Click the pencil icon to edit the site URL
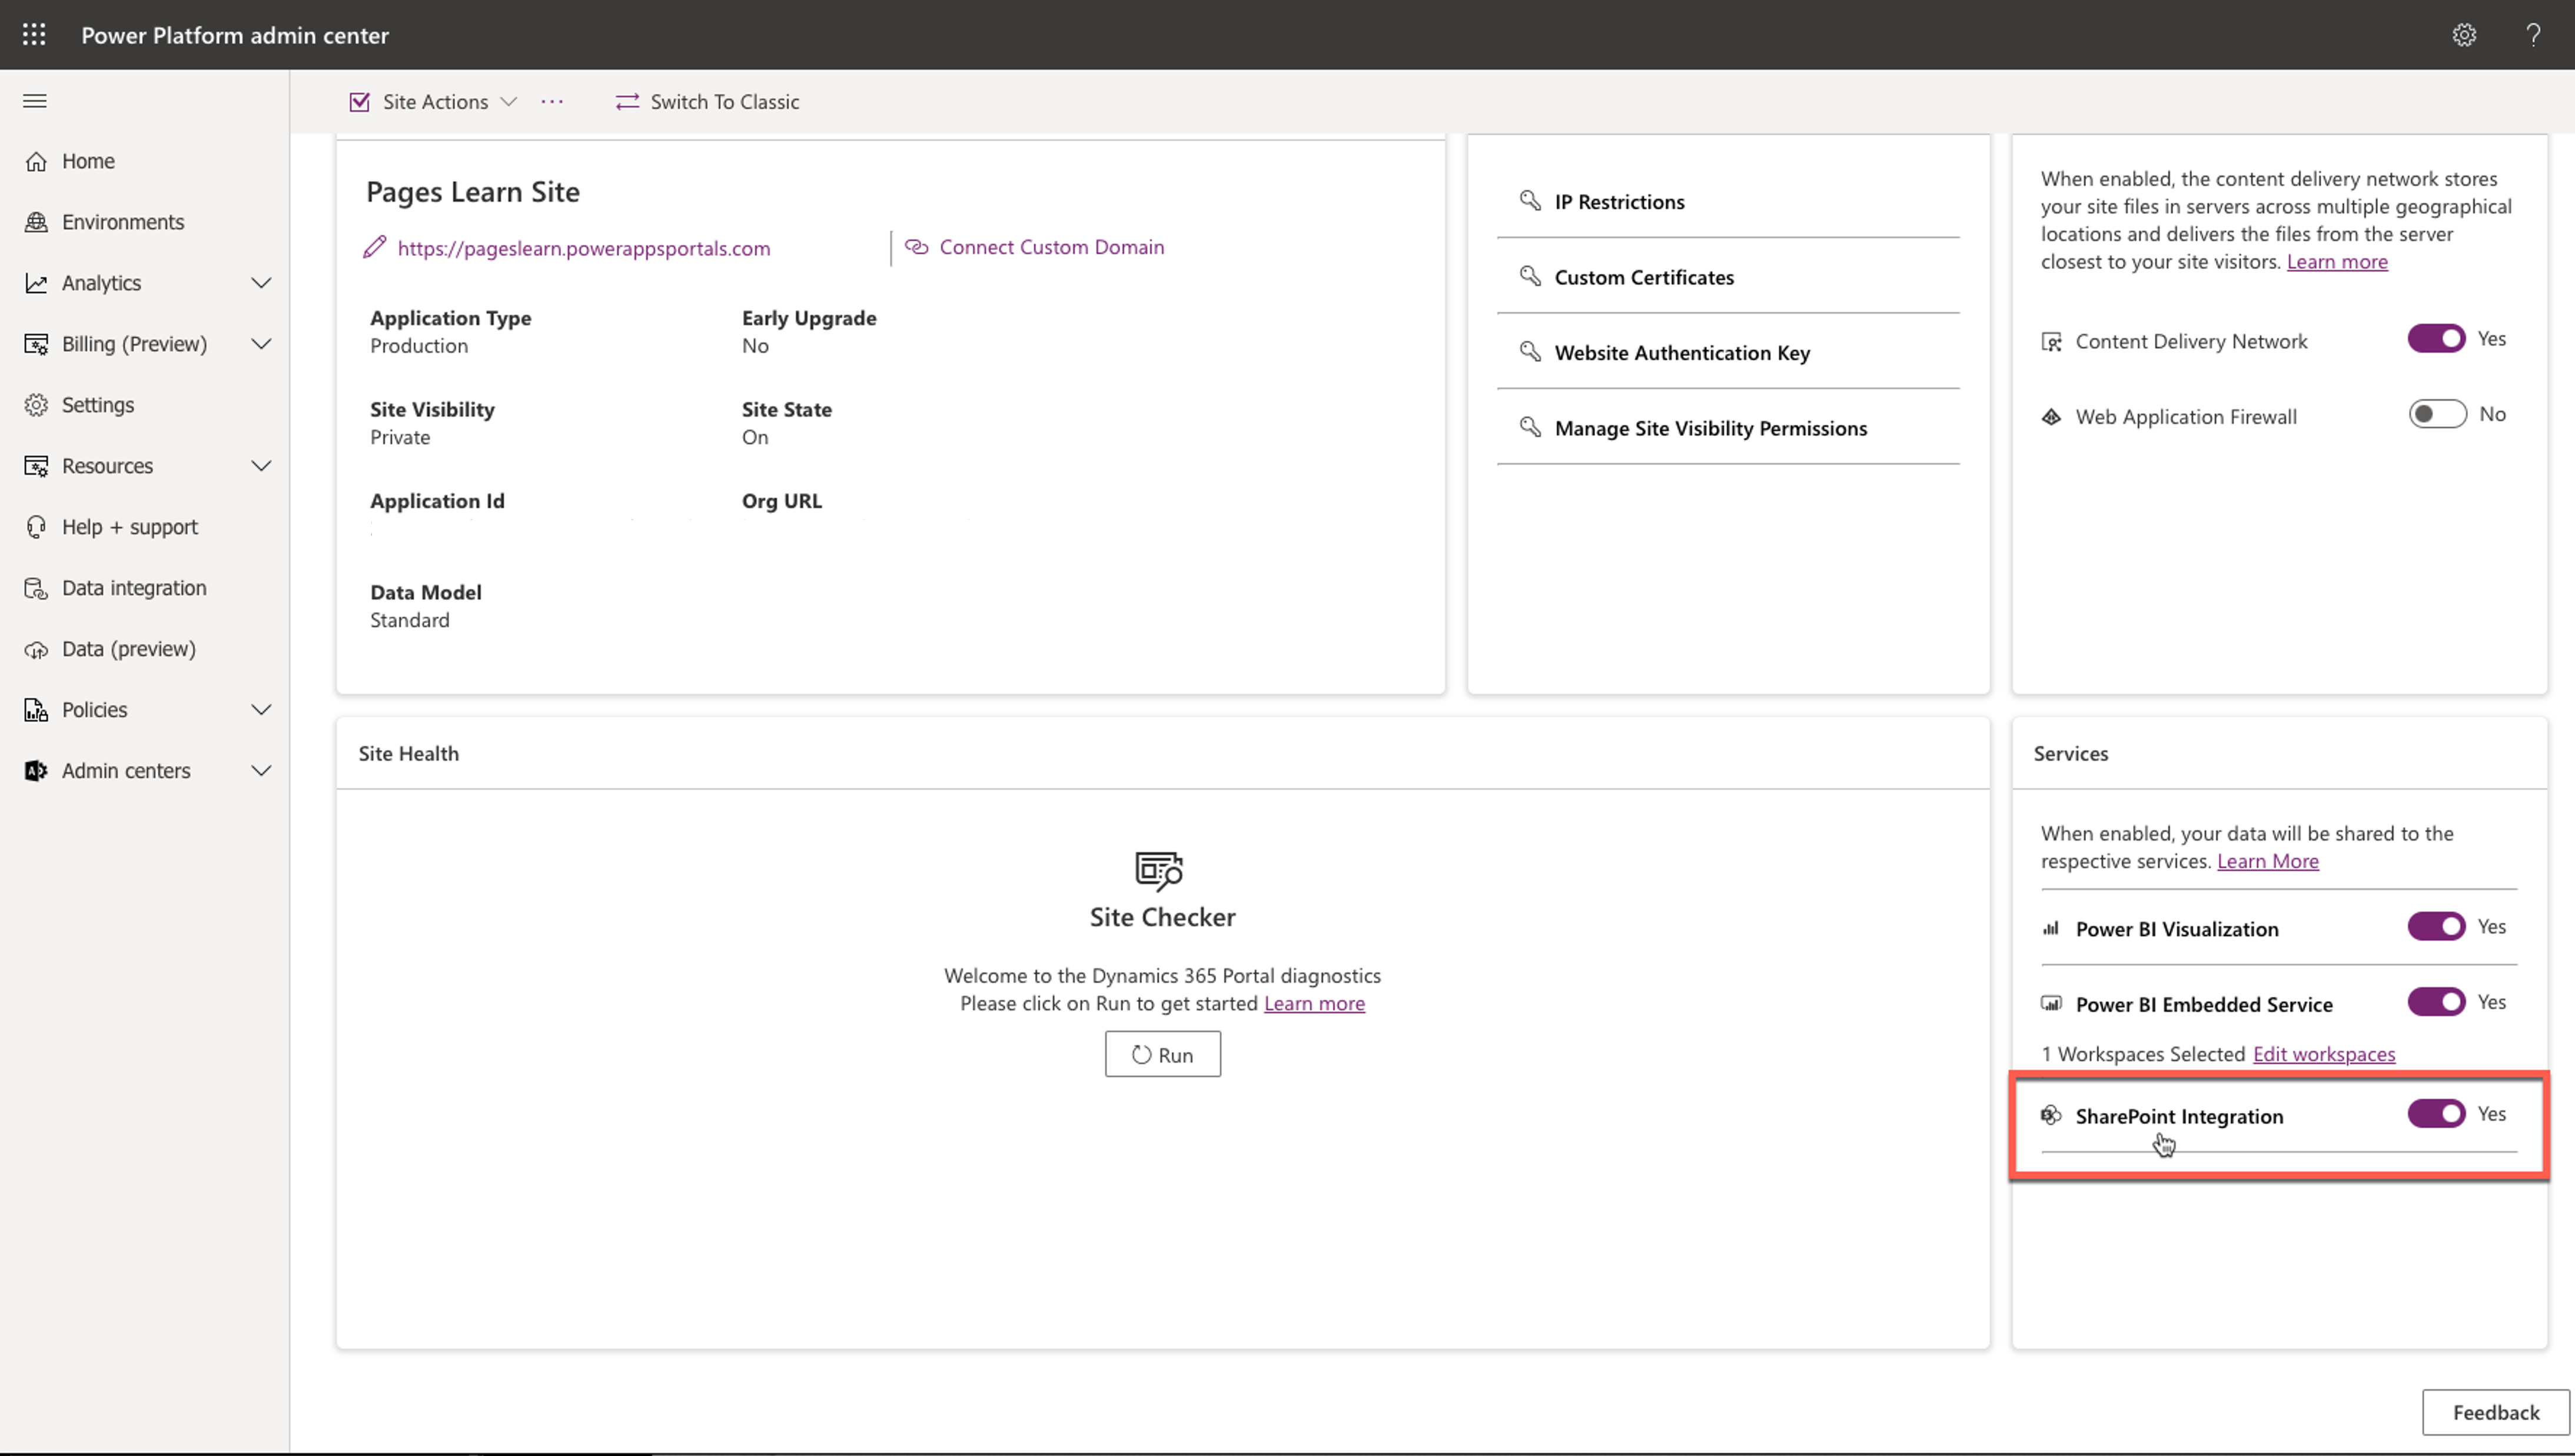This screenshot has height=1456, width=2575. click(x=375, y=247)
